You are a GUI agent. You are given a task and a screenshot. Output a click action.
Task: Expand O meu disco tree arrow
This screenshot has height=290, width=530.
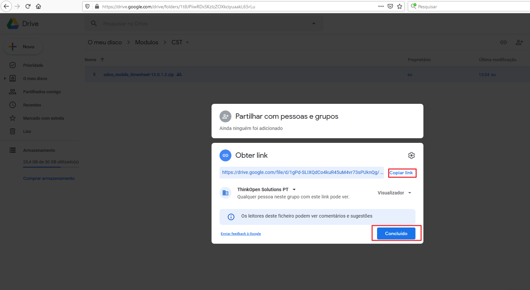coord(5,78)
